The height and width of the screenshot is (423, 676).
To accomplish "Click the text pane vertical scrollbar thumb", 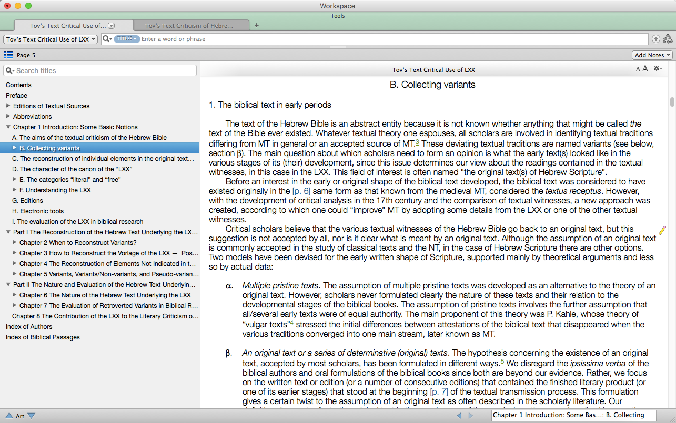I will point(672,101).
